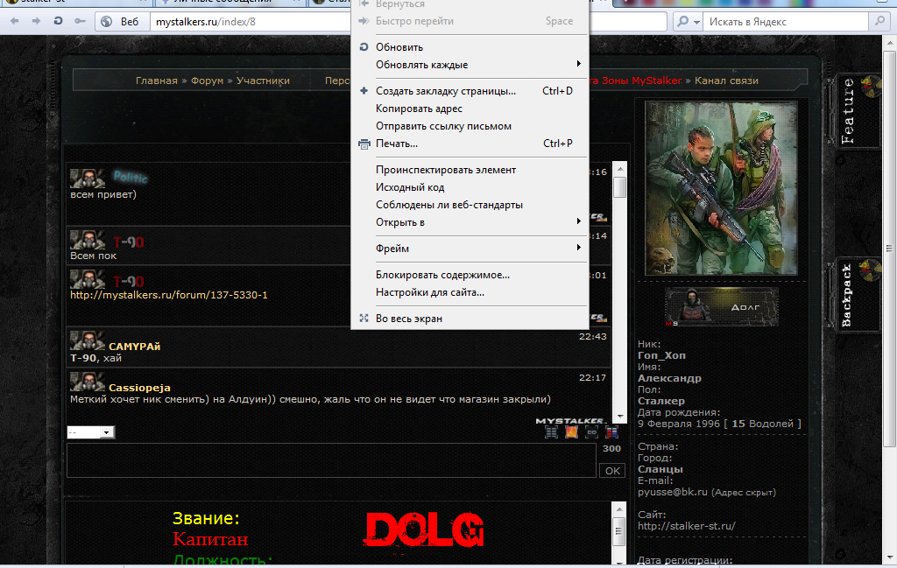897x568 pixels.
Task: Click the email 'pyusse@bk.ru'
Action: [x=673, y=492]
